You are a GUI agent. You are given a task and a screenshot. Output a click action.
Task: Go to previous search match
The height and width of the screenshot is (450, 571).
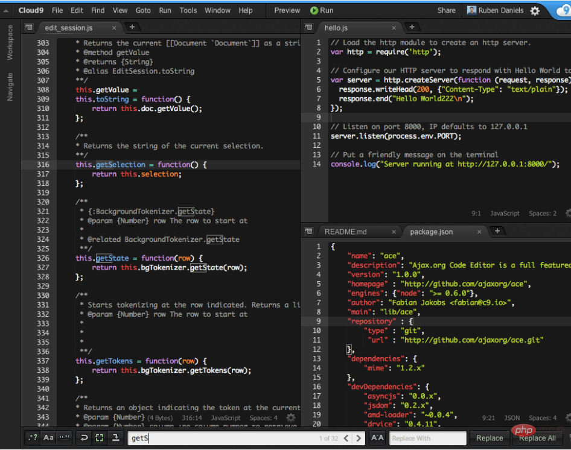[346, 438]
